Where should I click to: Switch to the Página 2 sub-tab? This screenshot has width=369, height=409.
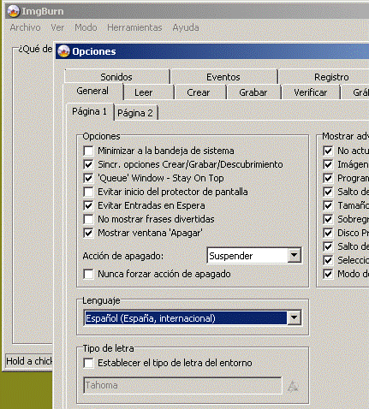pyautogui.click(x=135, y=113)
